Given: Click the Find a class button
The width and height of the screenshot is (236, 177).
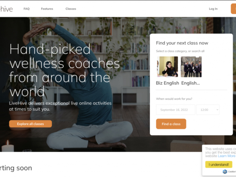Looking at the screenshot, I should tap(171, 124).
